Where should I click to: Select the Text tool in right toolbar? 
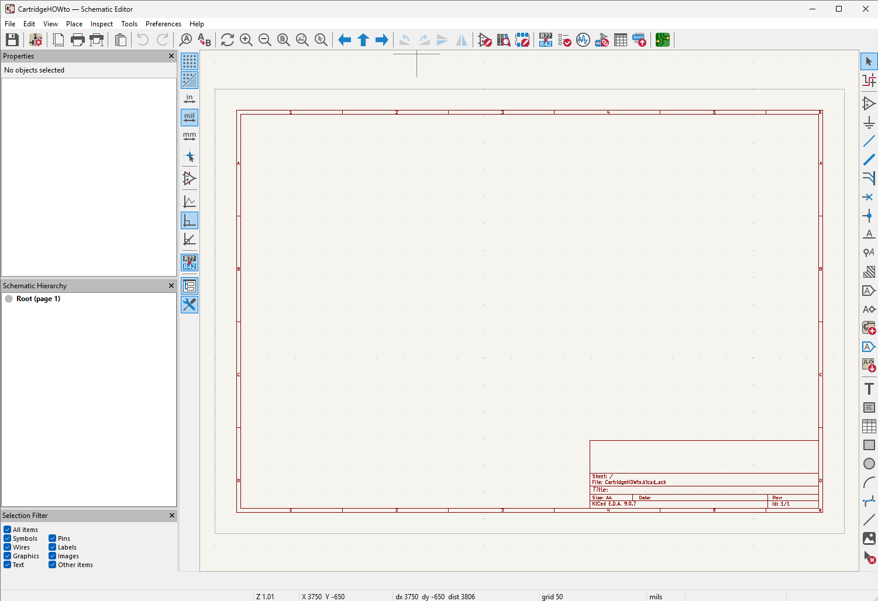click(x=869, y=389)
